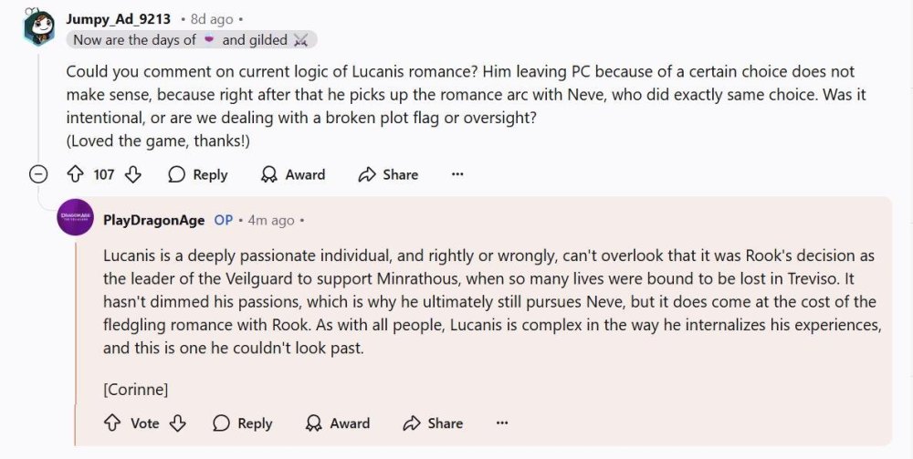The height and width of the screenshot is (459, 913).
Task: Upvote PlayDragonAge's reply
Action: point(112,423)
